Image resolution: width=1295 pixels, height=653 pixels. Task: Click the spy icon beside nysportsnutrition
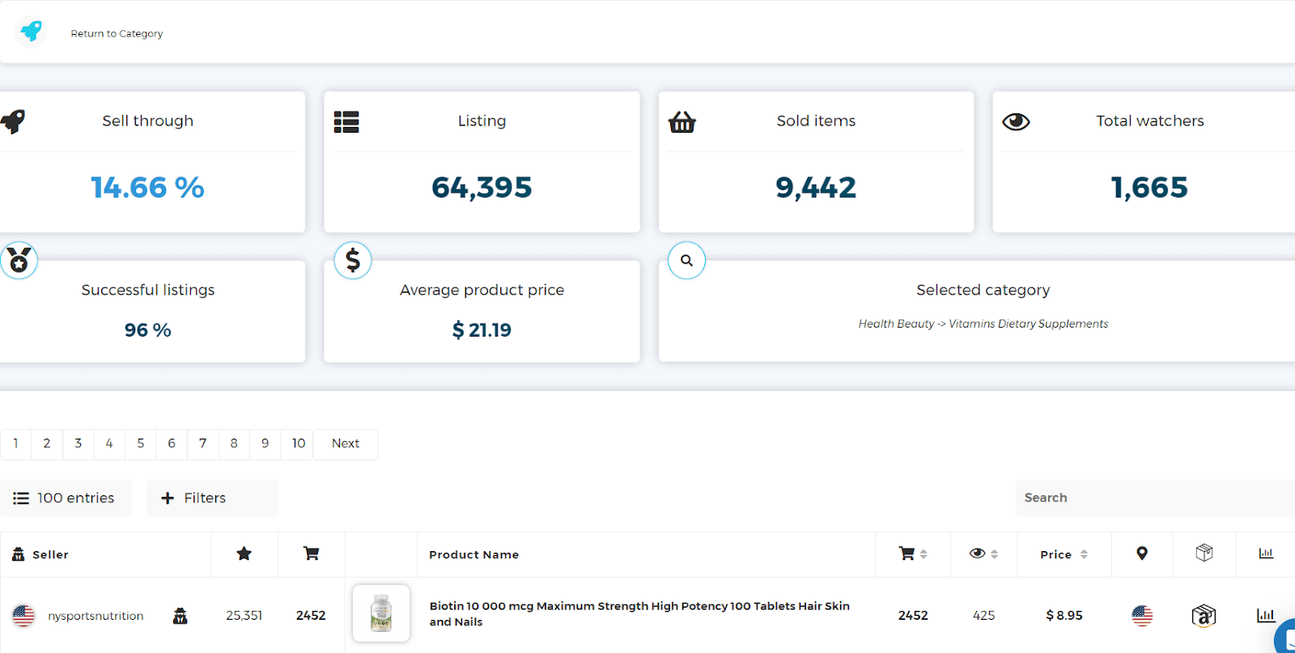coord(180,616)
